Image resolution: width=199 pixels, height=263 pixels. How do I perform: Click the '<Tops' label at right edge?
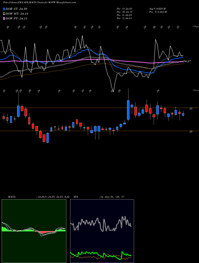click(196, 27)
